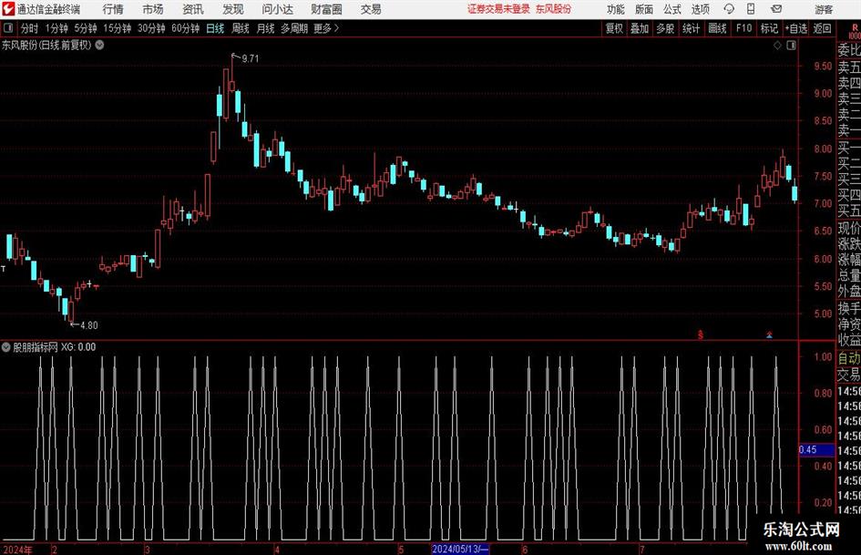Click the 游客 guest account label
Viewport: 861px width, 555px height.
[x=824, y=10]
